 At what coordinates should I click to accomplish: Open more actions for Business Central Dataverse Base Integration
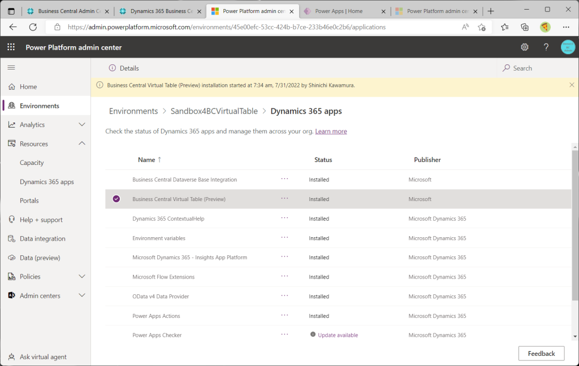pyautogui.click(x=284, y=179)
